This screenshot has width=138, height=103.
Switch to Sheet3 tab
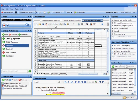click(x=63, y=74)
